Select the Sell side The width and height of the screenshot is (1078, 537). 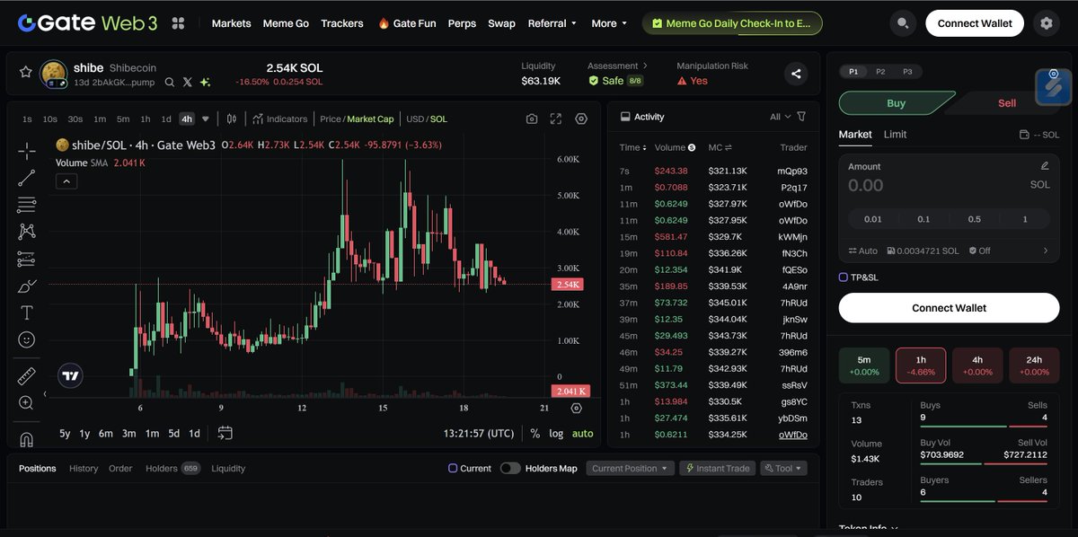point(1007,103)
